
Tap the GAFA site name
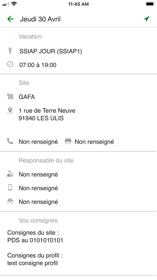tap(27, 97)
